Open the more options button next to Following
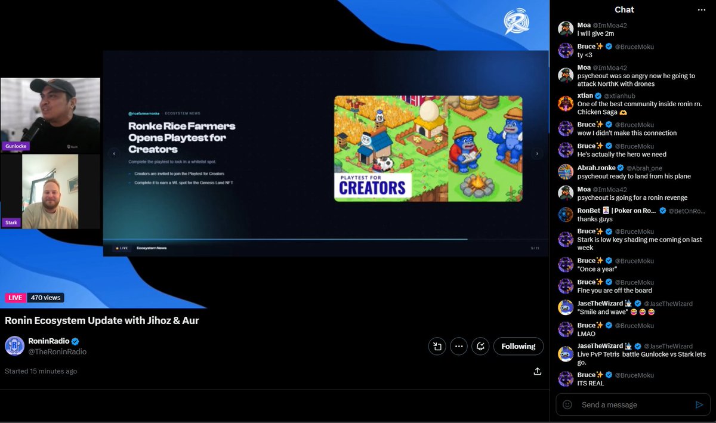Image resolution: width=716 pixels, height=423 pixels. (459, 346)
